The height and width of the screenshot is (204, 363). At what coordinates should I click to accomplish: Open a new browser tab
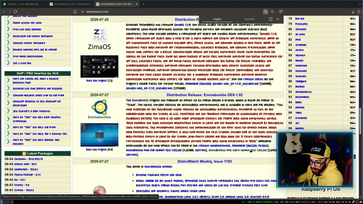click(x=143, y=4)
